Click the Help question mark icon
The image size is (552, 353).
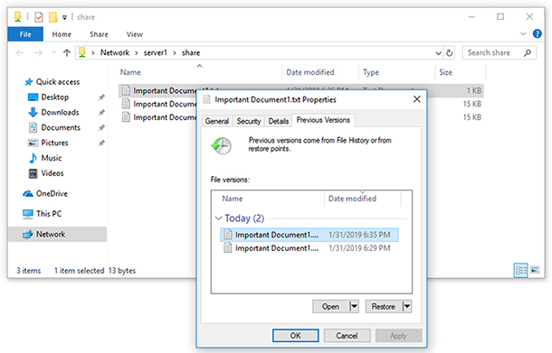point(538,33)
